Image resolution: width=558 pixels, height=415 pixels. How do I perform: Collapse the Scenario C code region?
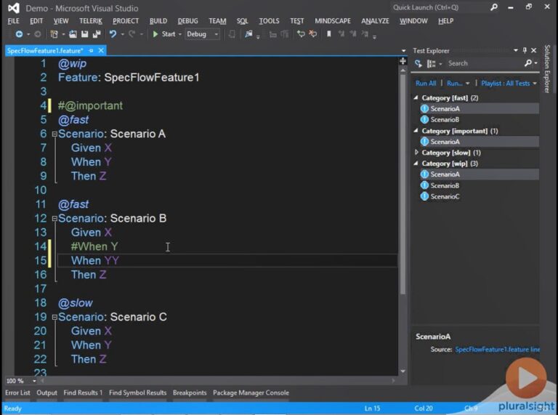[54, 318]
